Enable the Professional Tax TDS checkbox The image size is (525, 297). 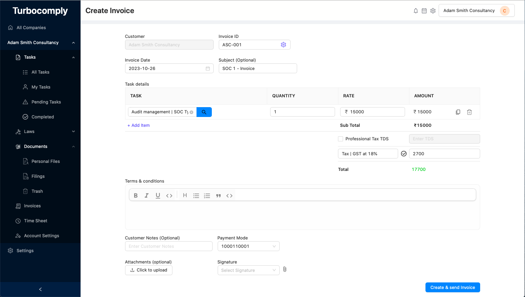coord(340,138)
